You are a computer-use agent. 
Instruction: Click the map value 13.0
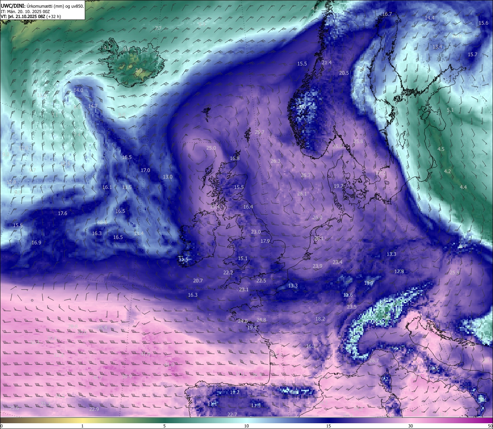pyautogui.click(x=168, y=177)
